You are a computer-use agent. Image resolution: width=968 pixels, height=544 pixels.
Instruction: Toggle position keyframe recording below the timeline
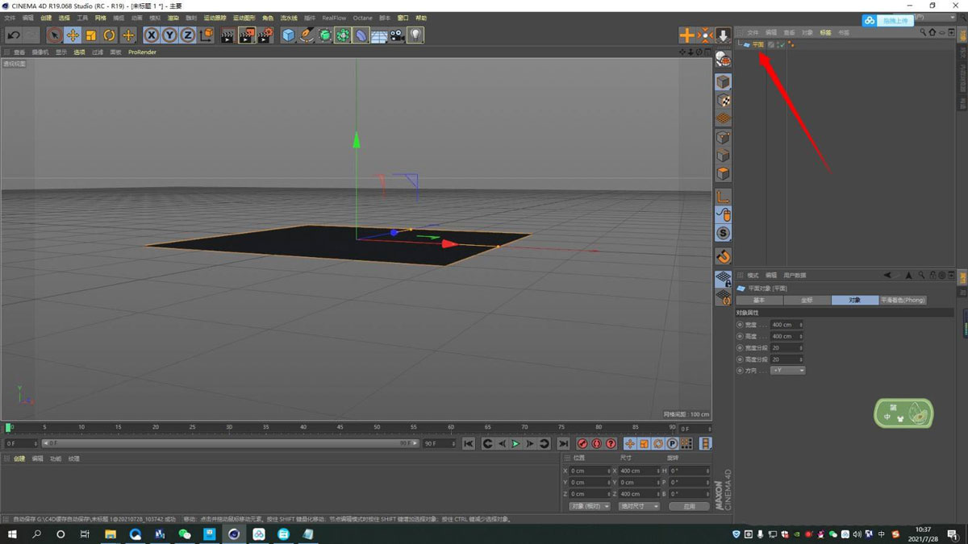630,443
